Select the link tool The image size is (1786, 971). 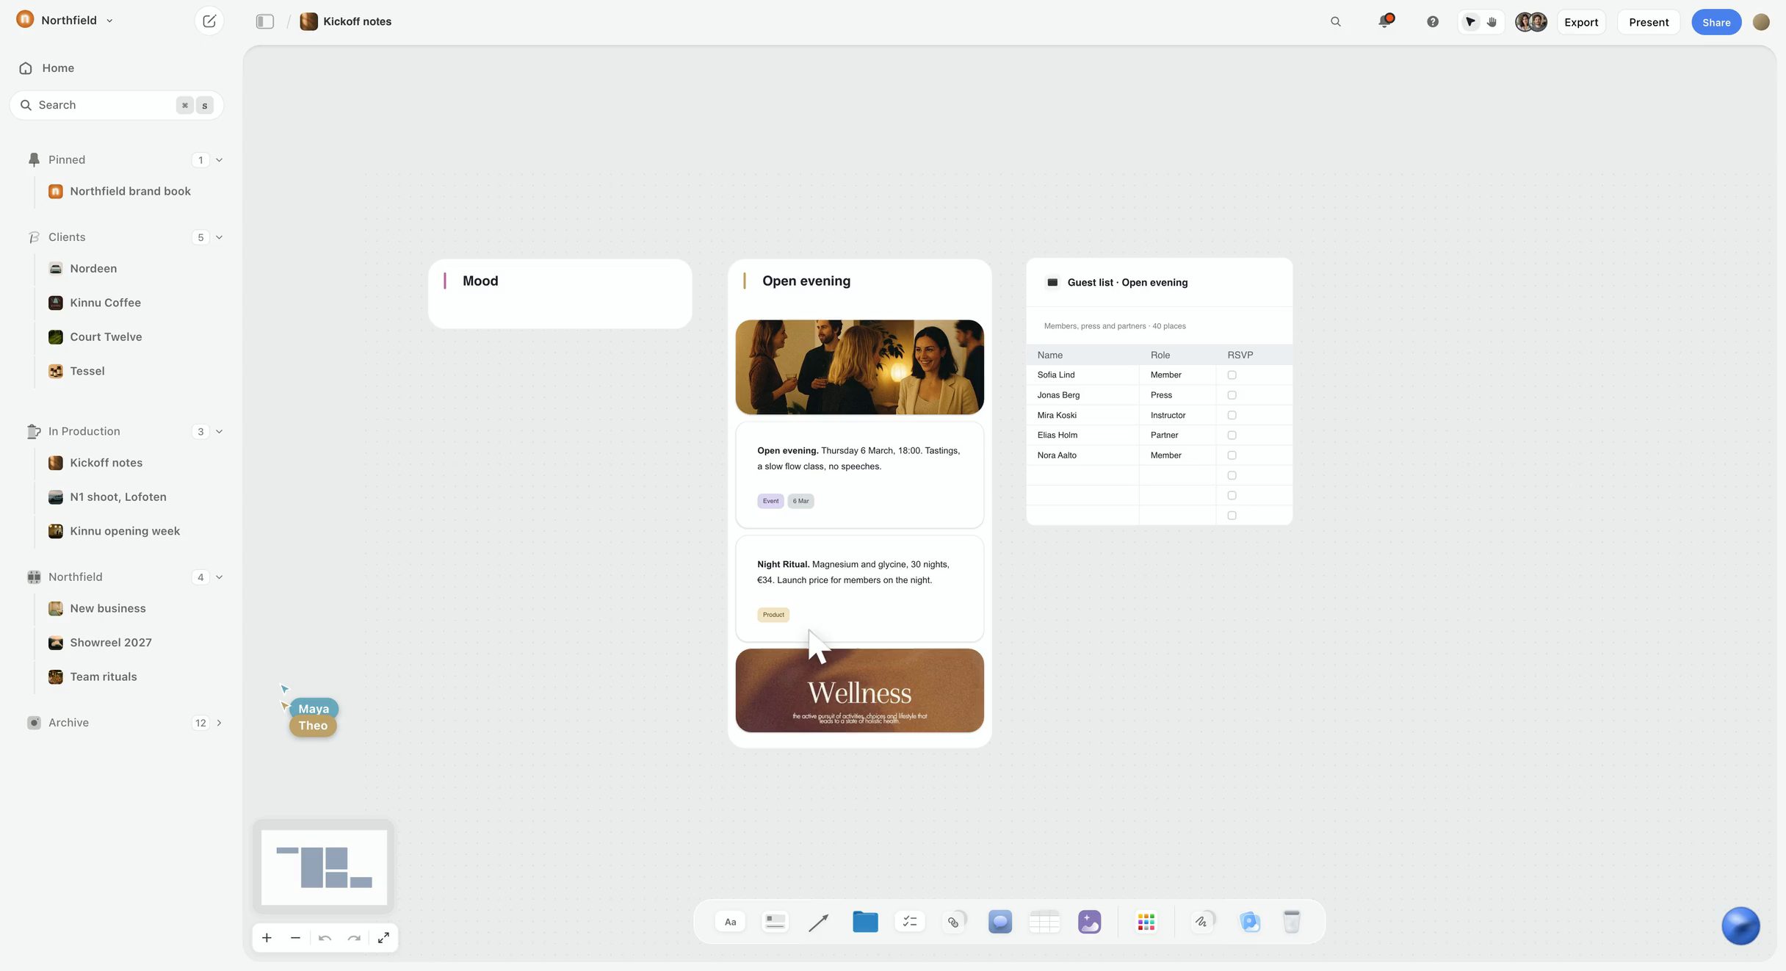(x=955, y=921)
